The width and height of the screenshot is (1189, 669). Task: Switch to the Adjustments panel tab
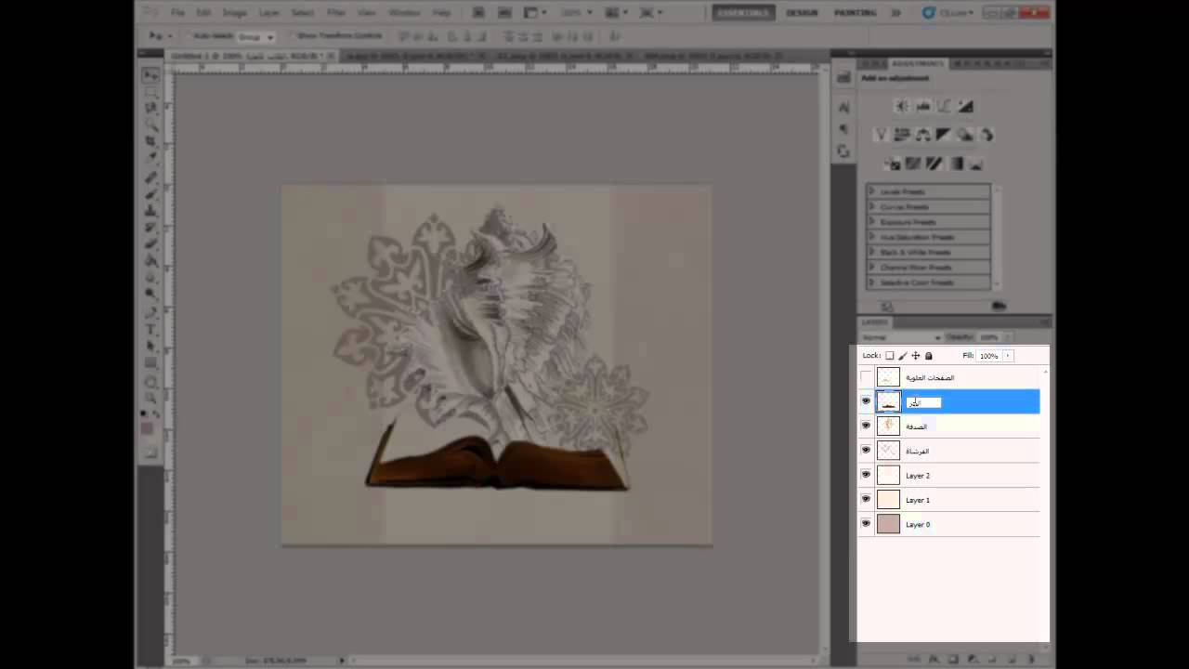[918, 63]
